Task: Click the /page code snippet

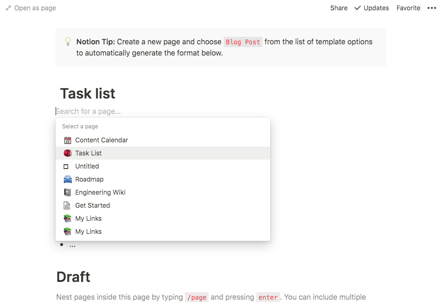Action: click(x=197, y=297)
